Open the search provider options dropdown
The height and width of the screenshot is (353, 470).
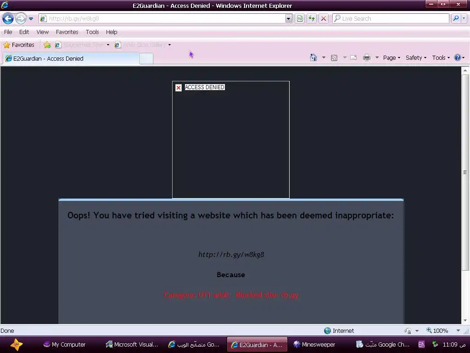tap(464, 18)
